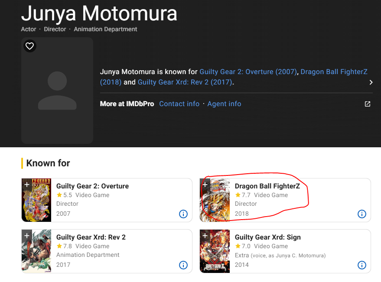The height and width of the screenshot is (282, 381).
Task: Open Guilty Gear 2: Overture (2007) bio link
Action: 248,72
